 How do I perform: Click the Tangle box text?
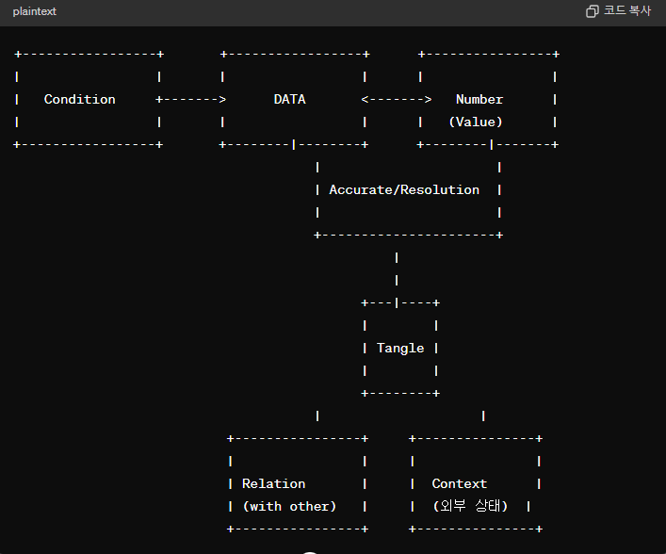point(400,348)
